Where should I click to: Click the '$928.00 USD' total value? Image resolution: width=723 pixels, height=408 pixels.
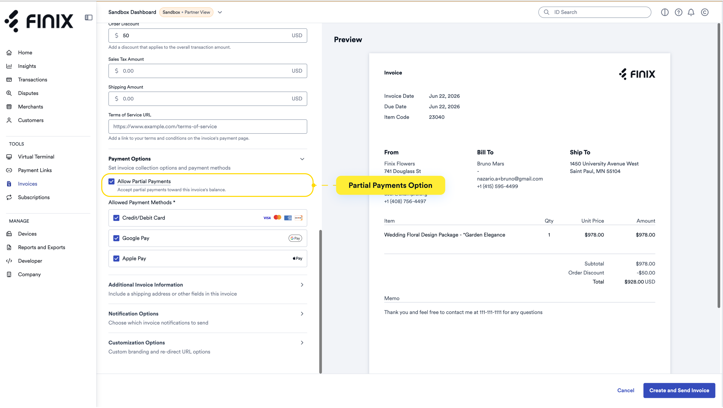640,282
